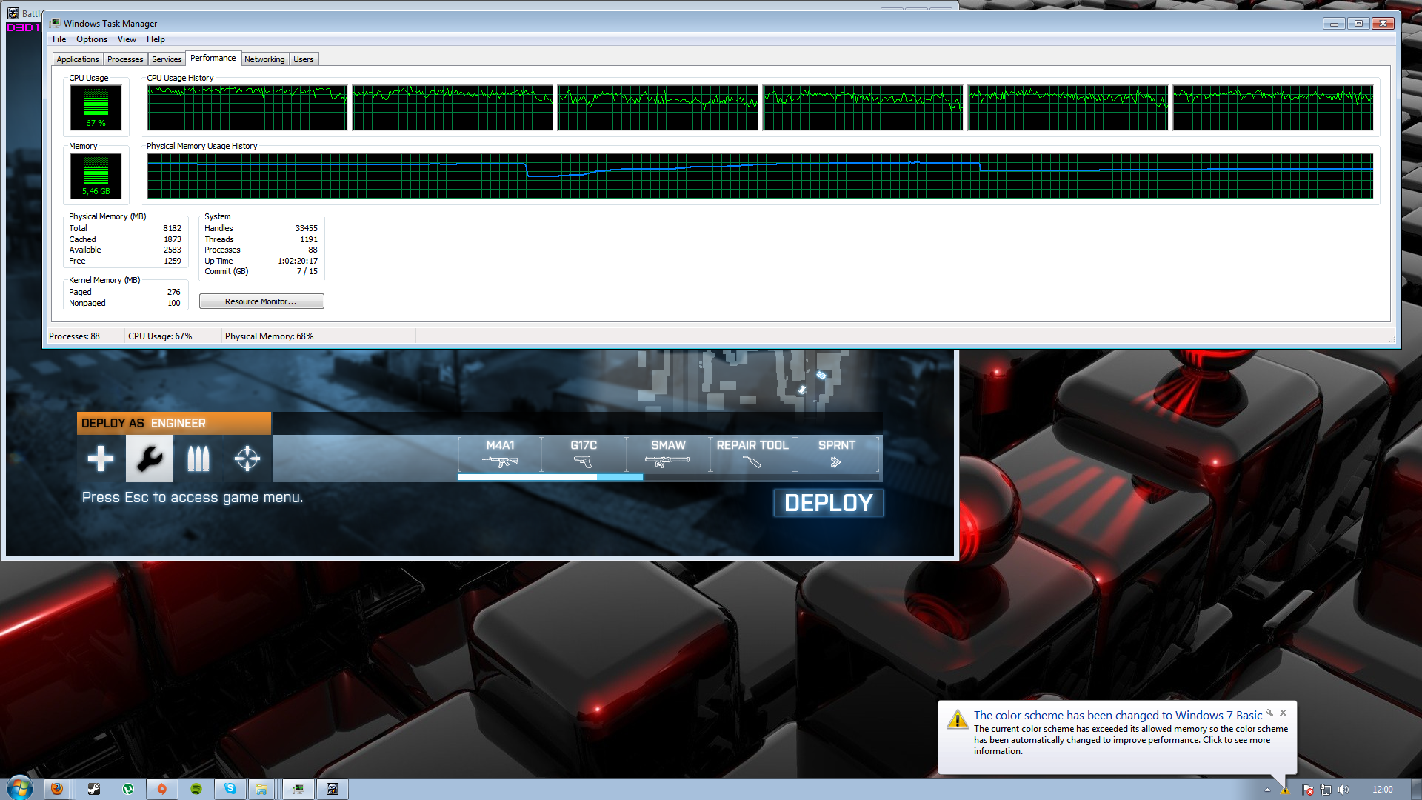1422x800 pixels.
Task: Open the File menu in Task Manager
Action: [59, 39]
